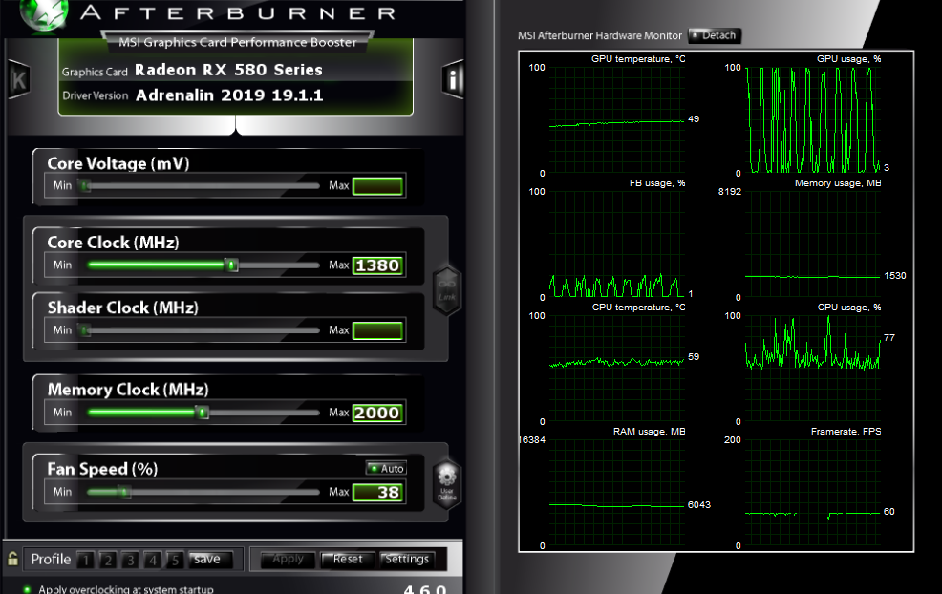Click the Shader Clock slider handle
The width and height of the screenshot is (942, 594).
point(85,330)
